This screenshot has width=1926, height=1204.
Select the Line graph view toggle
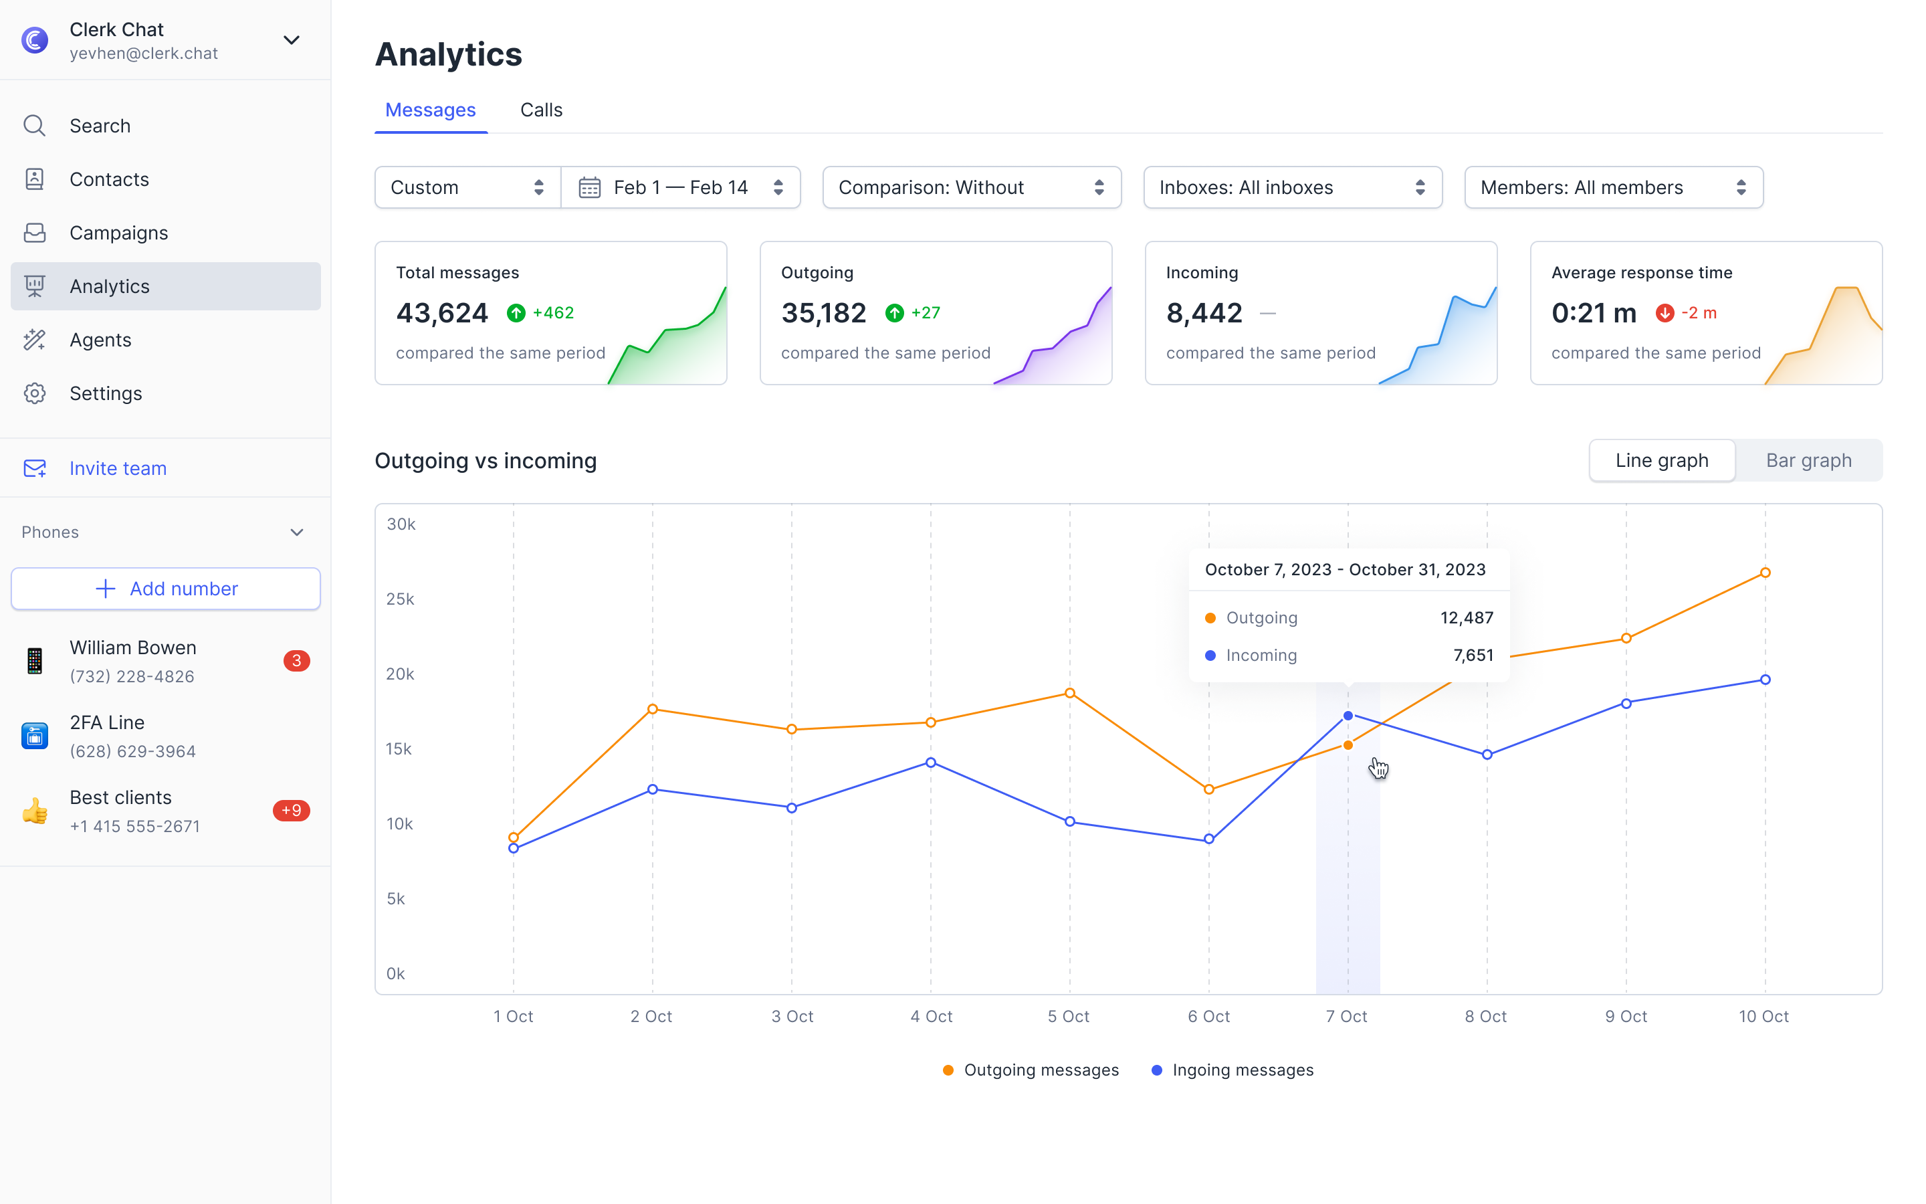(1661, 460)
